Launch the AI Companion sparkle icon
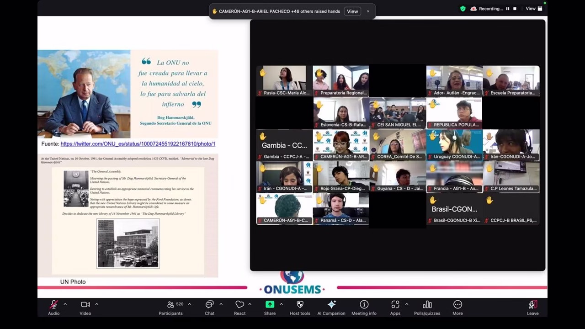The image size is (585, 329). pyautogui.click(x=331, y=305)
